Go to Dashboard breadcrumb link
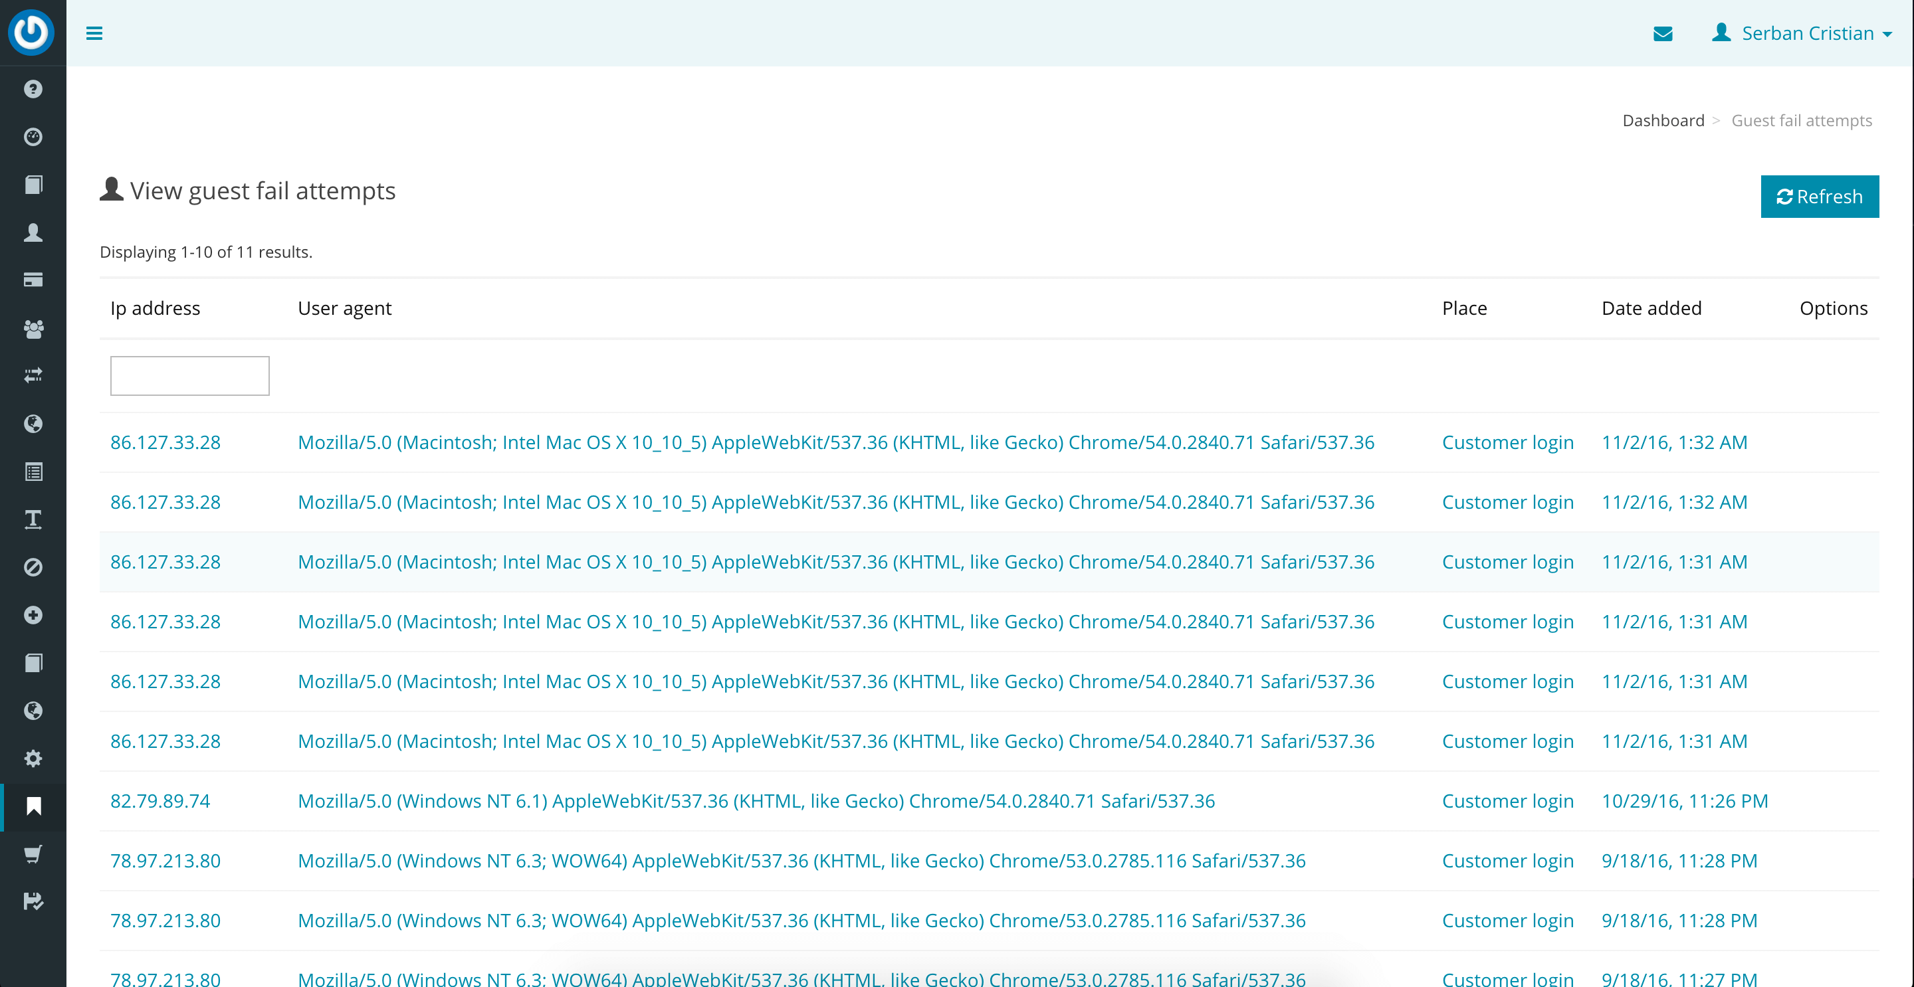1914x987 pixels. [x=1663, y=120]
